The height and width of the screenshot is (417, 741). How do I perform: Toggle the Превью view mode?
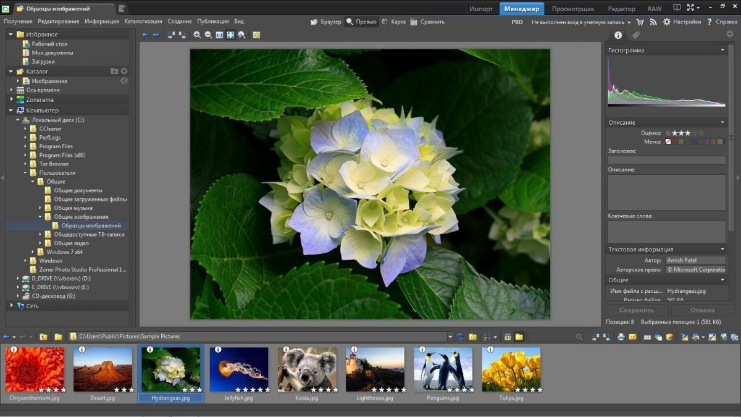point(361,22)
